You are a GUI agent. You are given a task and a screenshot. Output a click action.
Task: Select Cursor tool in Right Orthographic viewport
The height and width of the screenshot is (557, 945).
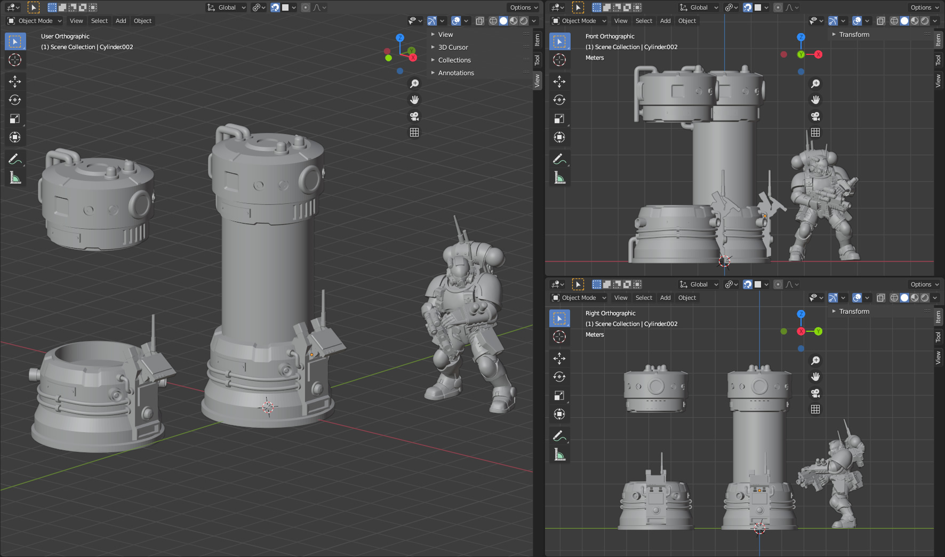coord(559,337)
